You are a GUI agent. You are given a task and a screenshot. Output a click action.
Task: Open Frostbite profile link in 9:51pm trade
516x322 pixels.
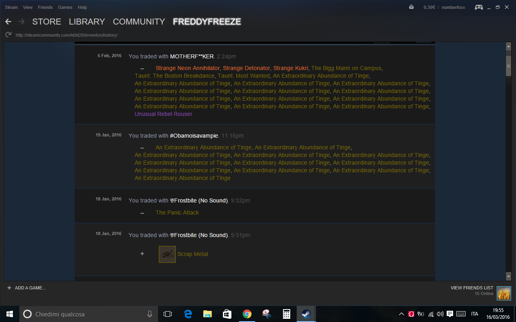point(199,235)
